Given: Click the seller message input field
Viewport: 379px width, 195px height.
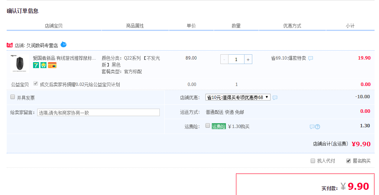Looking at the screenshot, I should (98, 112).
